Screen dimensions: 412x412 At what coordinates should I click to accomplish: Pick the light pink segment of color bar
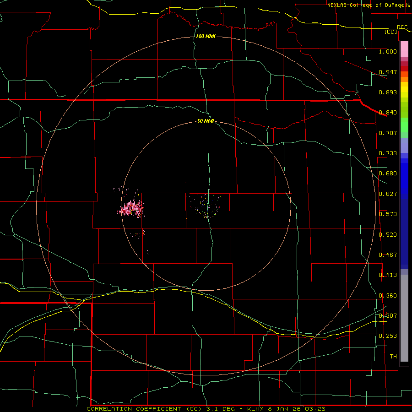click(404, 49)
